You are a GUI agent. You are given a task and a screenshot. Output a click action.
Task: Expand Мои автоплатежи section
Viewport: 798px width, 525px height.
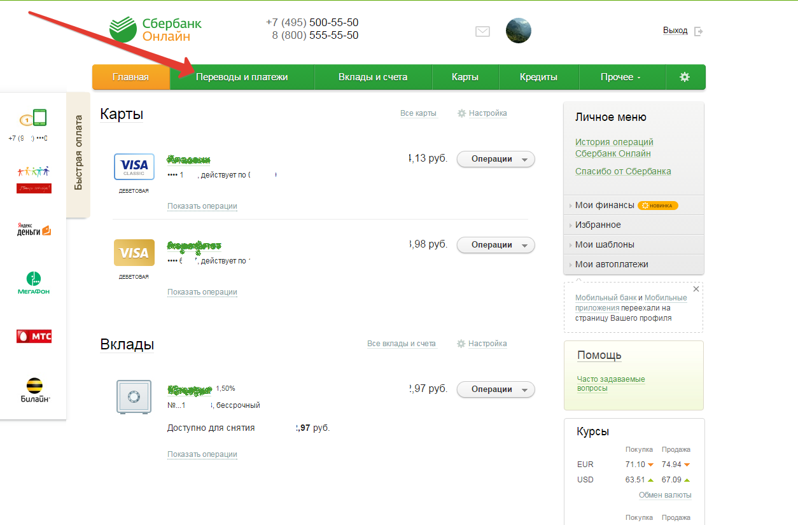(x=634, y=264)
